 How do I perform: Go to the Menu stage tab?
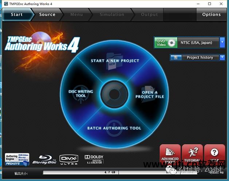pos(76,15)
